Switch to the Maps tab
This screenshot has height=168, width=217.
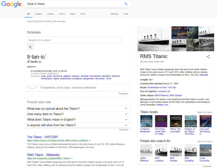73,14
